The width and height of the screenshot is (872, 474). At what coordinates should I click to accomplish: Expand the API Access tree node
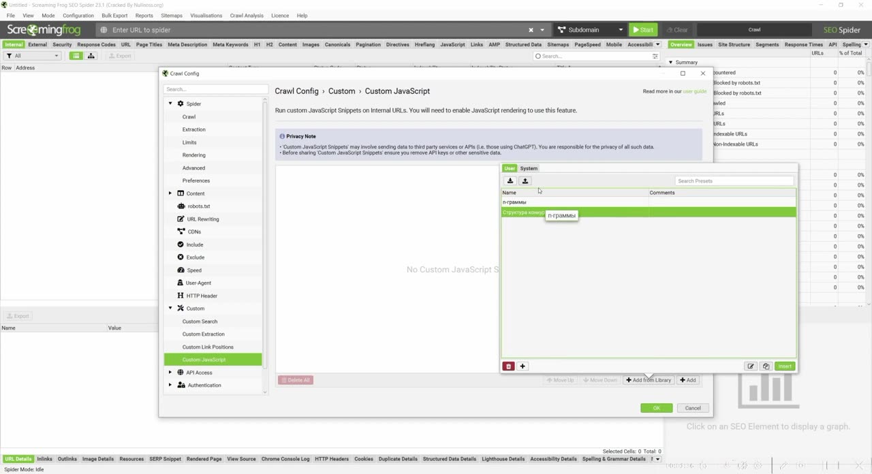click(170, 373)
